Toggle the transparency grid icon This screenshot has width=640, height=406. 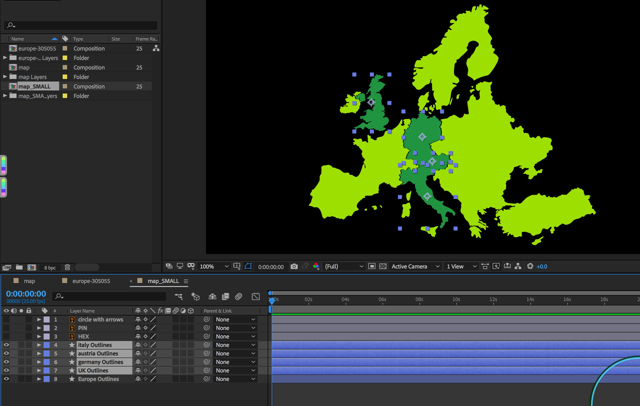pos(383,266)
